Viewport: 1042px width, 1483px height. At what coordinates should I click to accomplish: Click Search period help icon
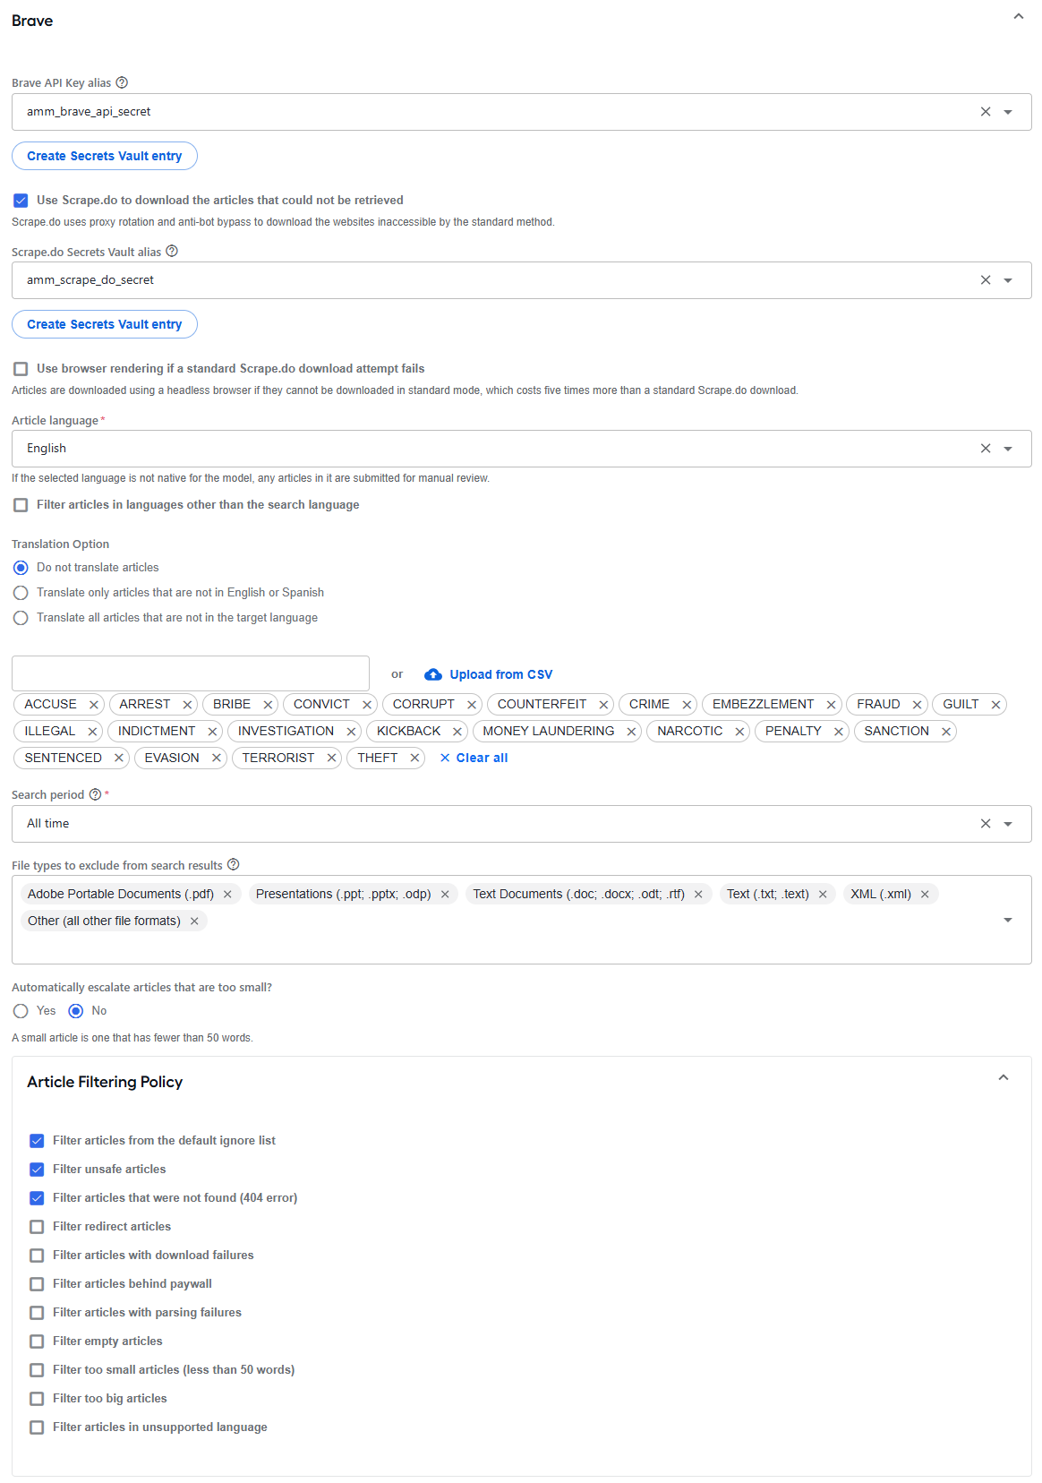pyautogui.click(x=95, y=794)
